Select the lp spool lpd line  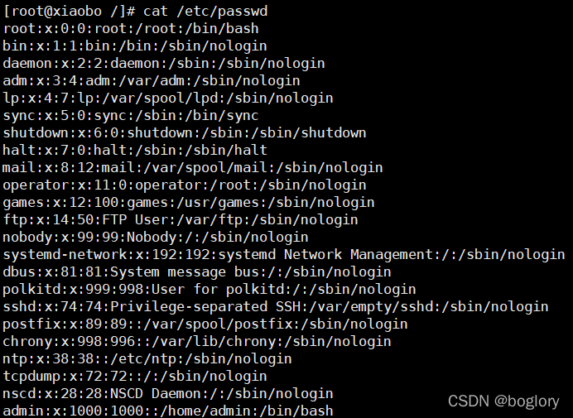(168, 98)
